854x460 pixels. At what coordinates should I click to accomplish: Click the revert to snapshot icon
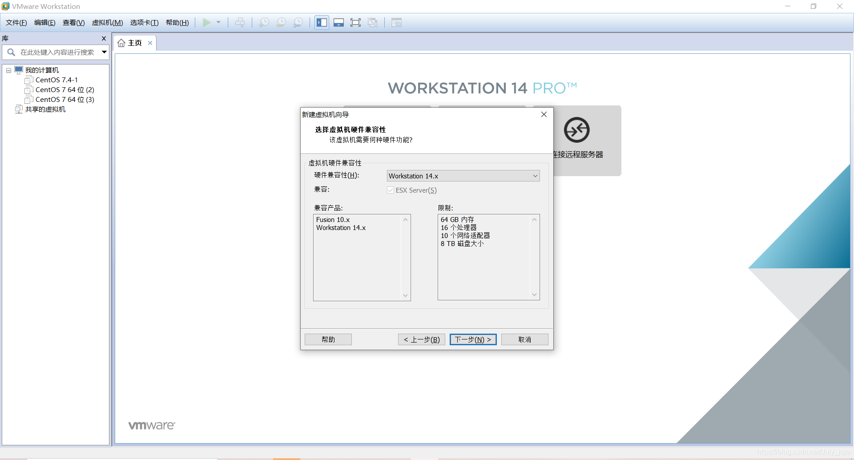click(x=281, y=23)
